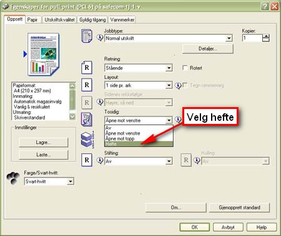The width and height of the screenshot is (281, 236).
Task: Click Automatisk magasinvalg text
Action: (37, 101)
